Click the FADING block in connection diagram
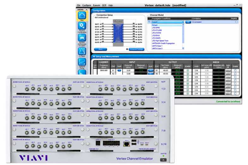Screen dimensions: 248x165 (x=118, y=33)
